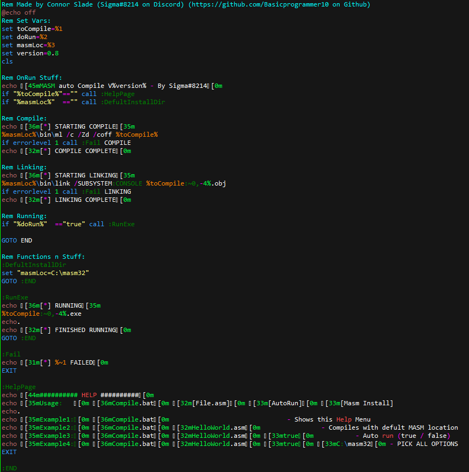Click 'Auto run (true / false)' text
Viewport: 469px width, 472px height.
(407, 435)
